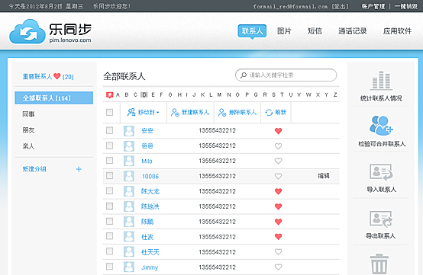The height and width of the screenshot is (275, 423).
Task: Check the box for 陈大龙
Action: click(x=109, y=191)
